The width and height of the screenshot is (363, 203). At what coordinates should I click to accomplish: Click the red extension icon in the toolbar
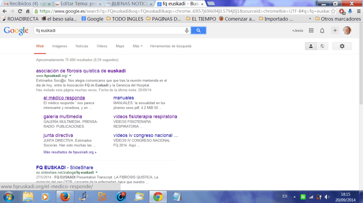point(342,11)
